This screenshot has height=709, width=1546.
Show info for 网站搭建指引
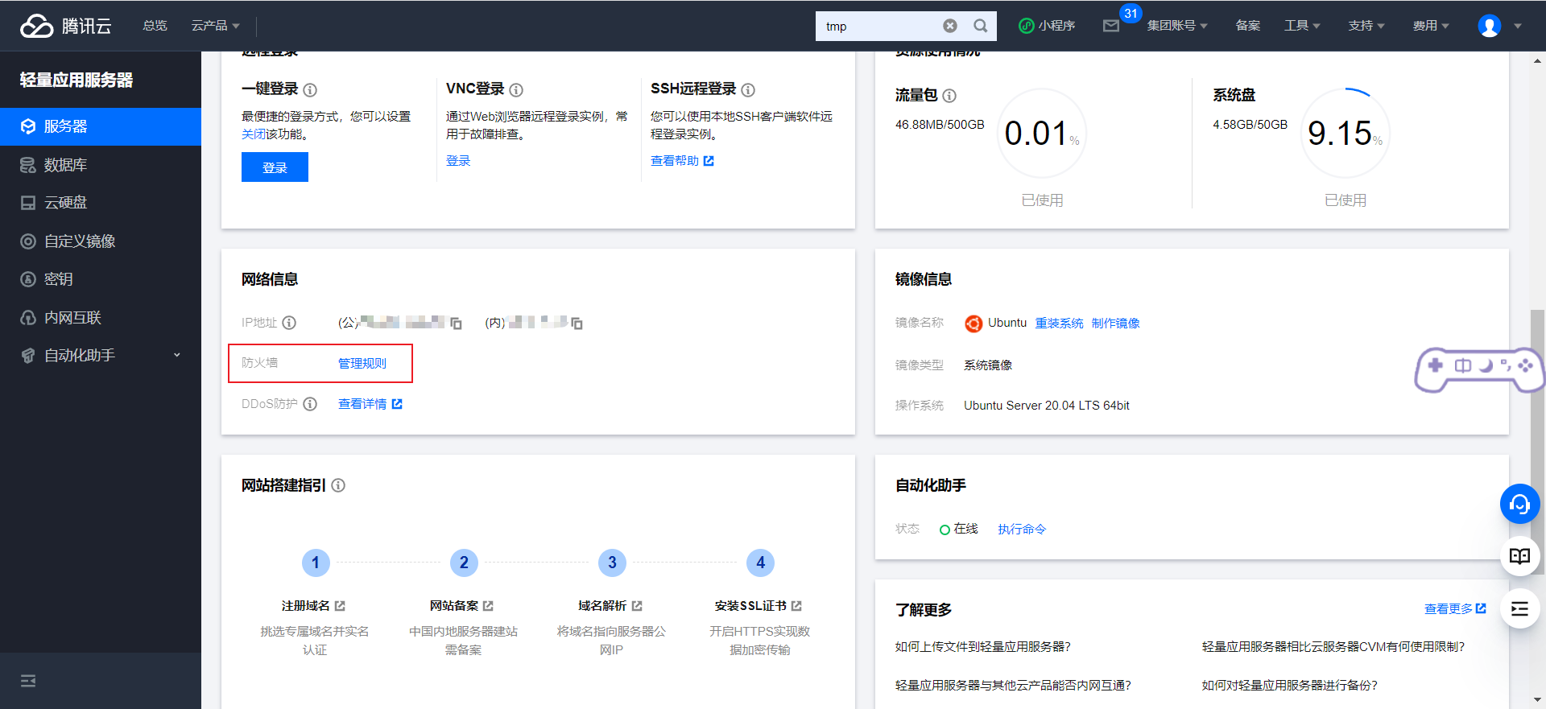[x=338, y=485]
